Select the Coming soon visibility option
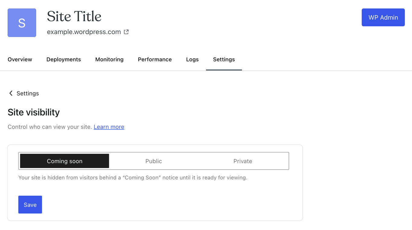This screenshot has height=230, width=412. [x=64, y=161]
